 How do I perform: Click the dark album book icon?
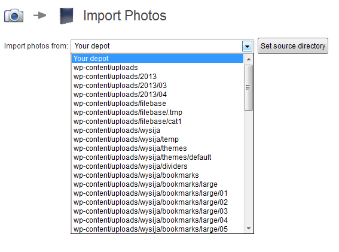click(x=66, y=16)
